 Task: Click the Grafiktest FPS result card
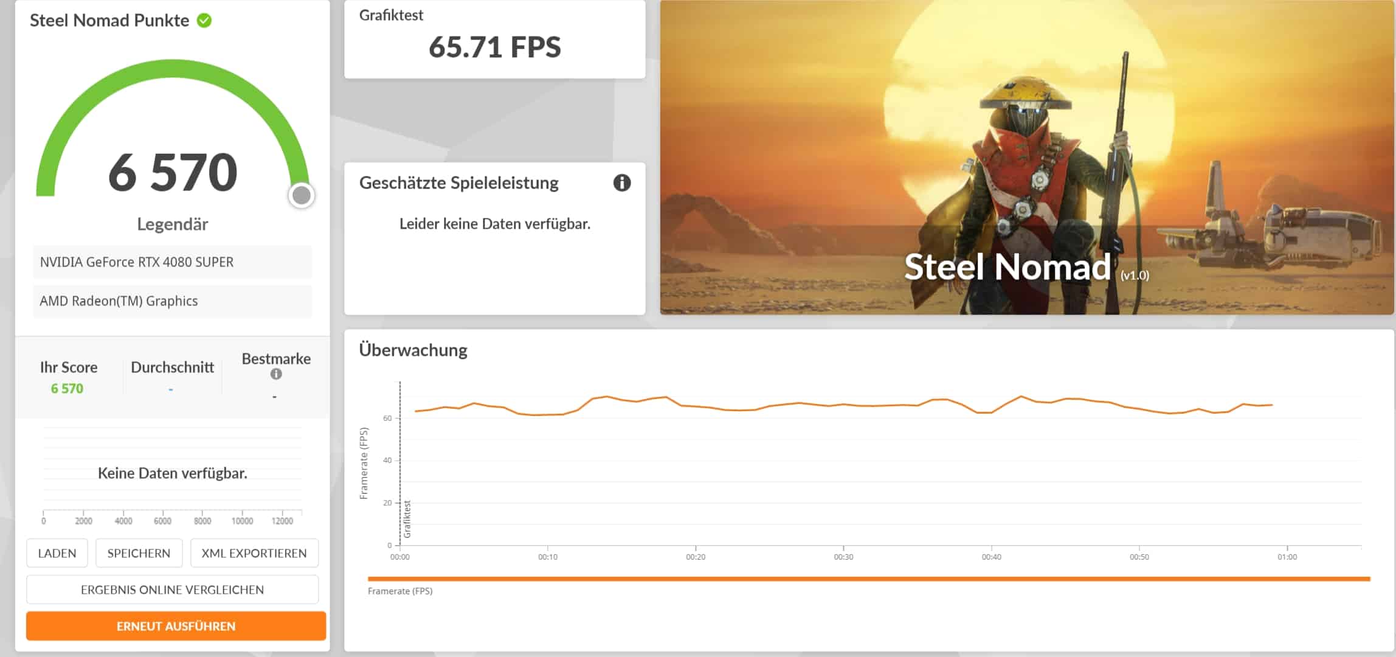click(494, 40)
